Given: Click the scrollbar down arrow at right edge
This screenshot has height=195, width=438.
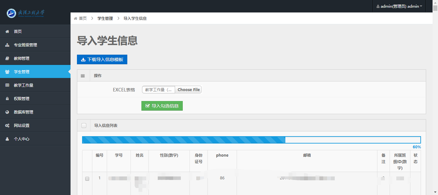Looking at the screenshot, I should [x=435, y=192].
